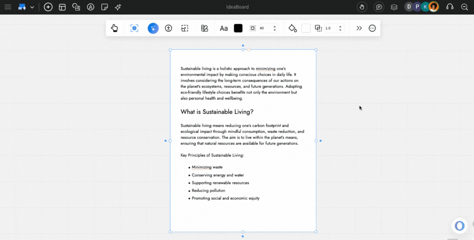
Task: Click collaborator avatar K
Action: [x=425, y=7]
